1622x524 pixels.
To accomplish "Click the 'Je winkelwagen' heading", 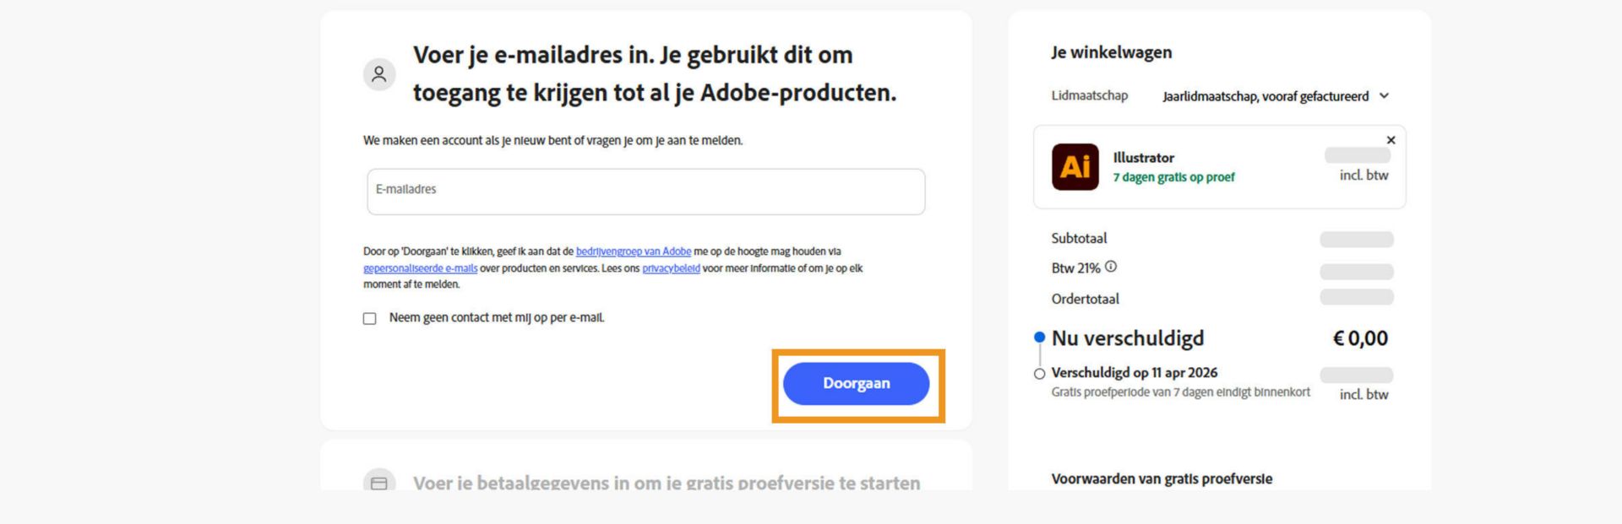I will [1110, 51].
